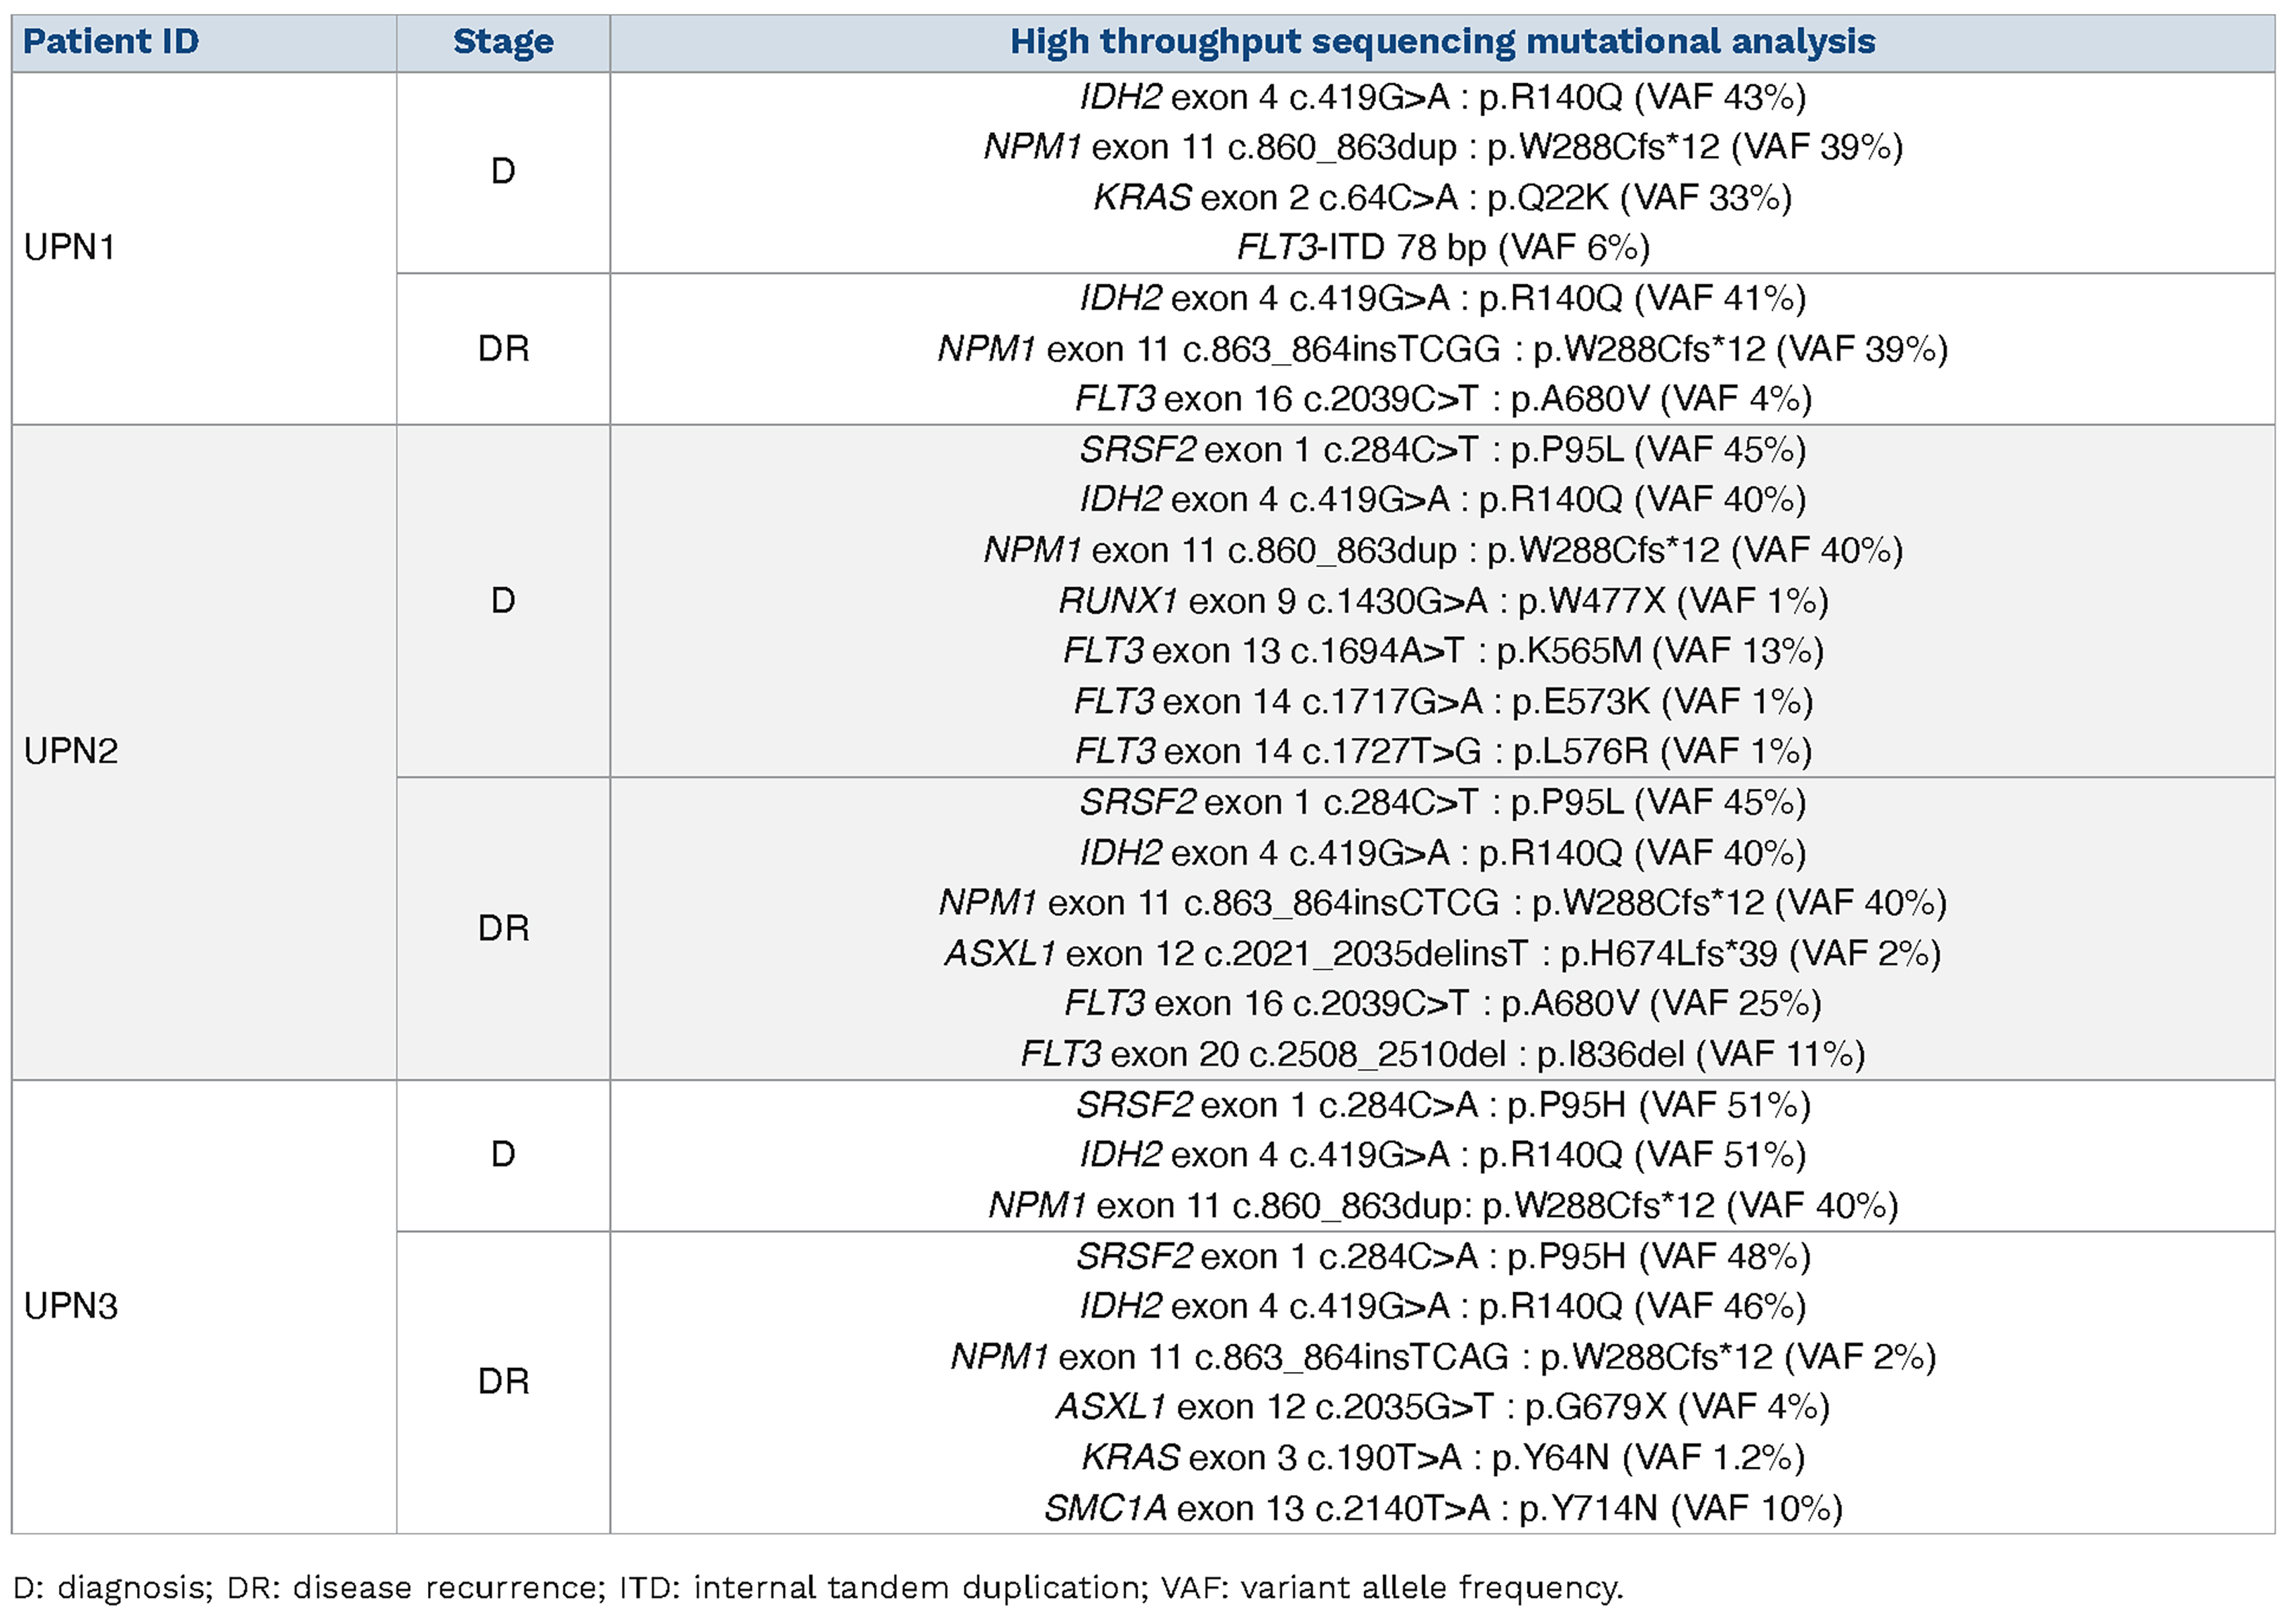Click the Stage column header
This screenshot has width=2296, height=1616.
pyautogui.click(x=503, y=42)
